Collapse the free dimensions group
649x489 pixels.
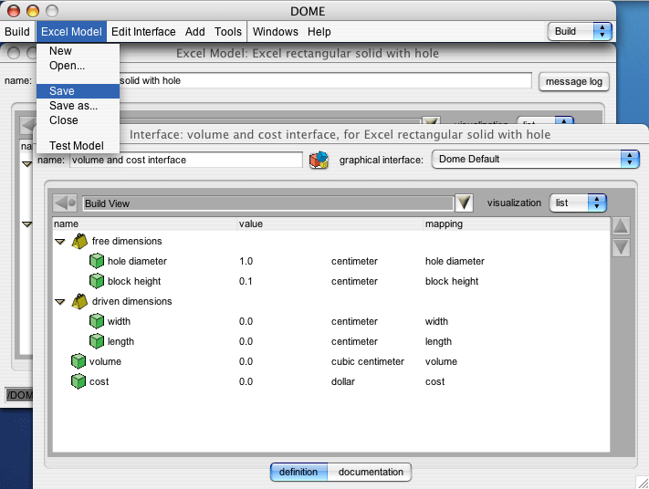click(x=60, y=242)
